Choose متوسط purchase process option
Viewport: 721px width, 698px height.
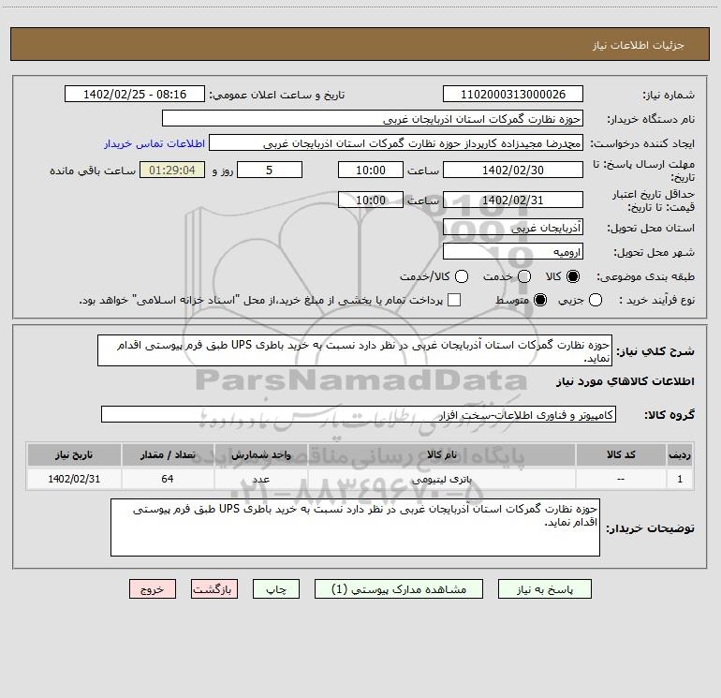coord(540,300)
